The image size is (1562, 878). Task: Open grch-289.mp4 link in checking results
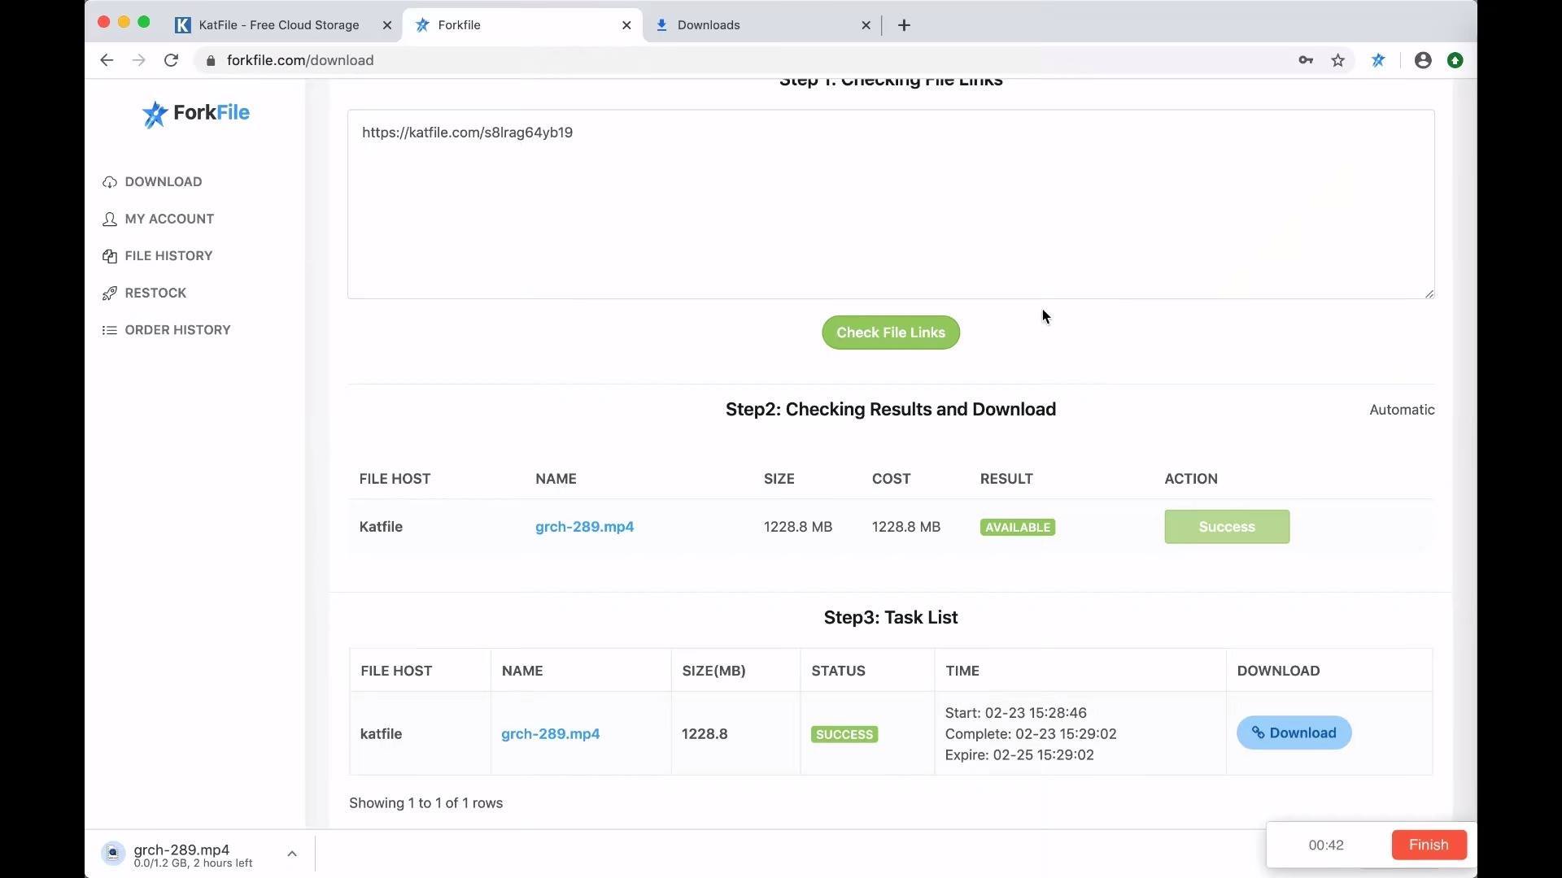[584, 527]
